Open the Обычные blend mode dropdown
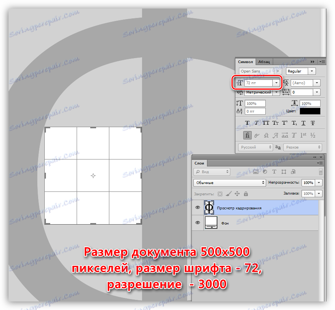 pos(230,182)
